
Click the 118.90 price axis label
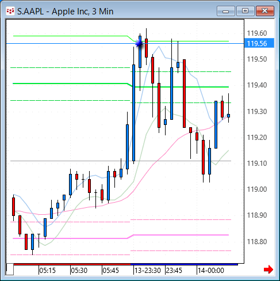257,215
